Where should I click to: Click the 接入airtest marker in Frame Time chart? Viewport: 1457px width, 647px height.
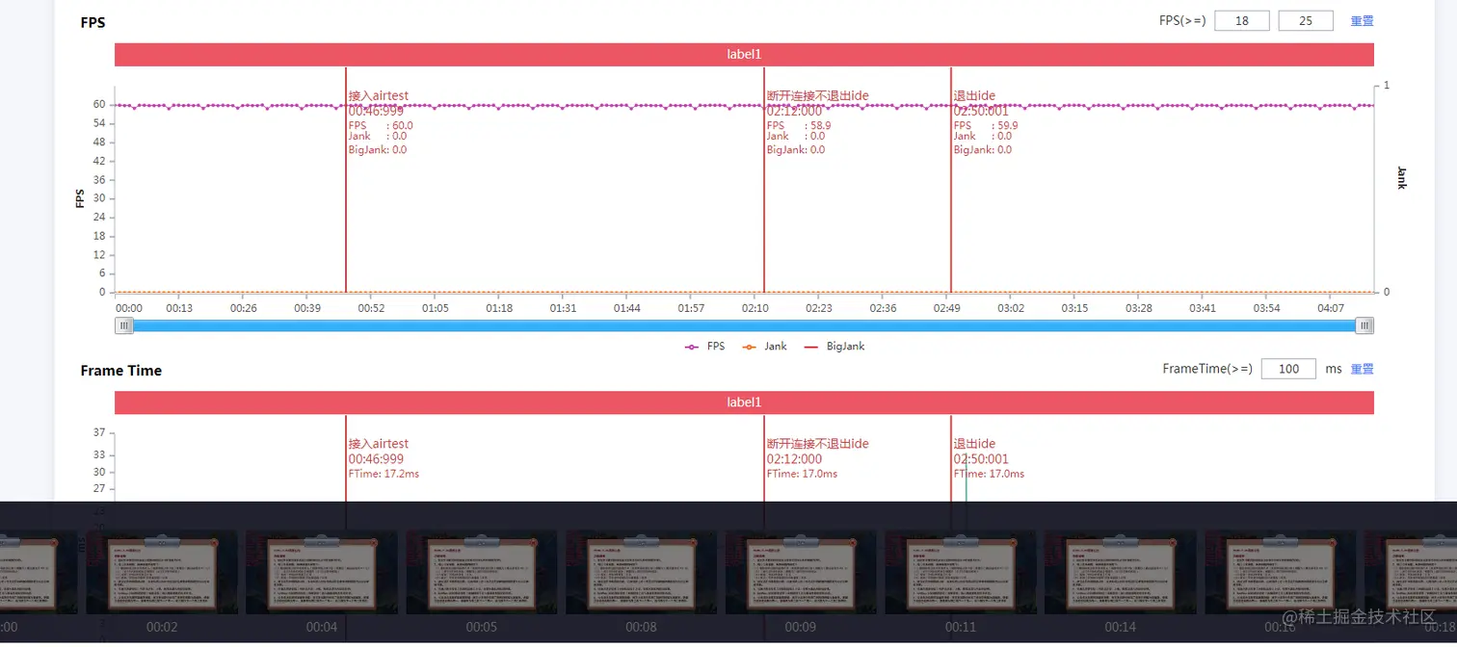click(x=378, y=444)
